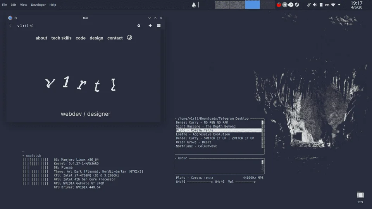This screenshot has height=209, width=372.
Task: Click the file browser list scrollbar
Action: point(262,134)
